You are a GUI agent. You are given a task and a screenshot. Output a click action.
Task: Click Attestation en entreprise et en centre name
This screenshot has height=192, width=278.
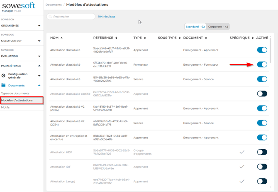(x=68, y=138)
